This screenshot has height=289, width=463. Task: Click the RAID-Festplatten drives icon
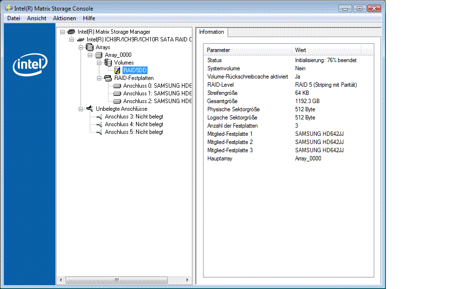click(x=108, y=78)
